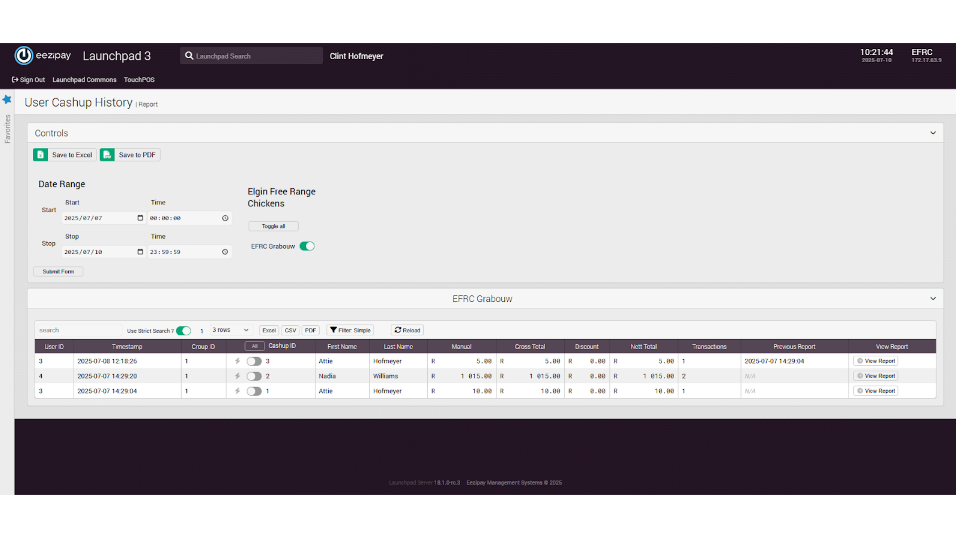Click user name Clint Hofmeyer
This screenshot has width=956, height=538.
(x=356, y=56)
